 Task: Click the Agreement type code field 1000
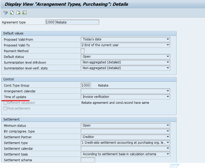pos(50,22)
